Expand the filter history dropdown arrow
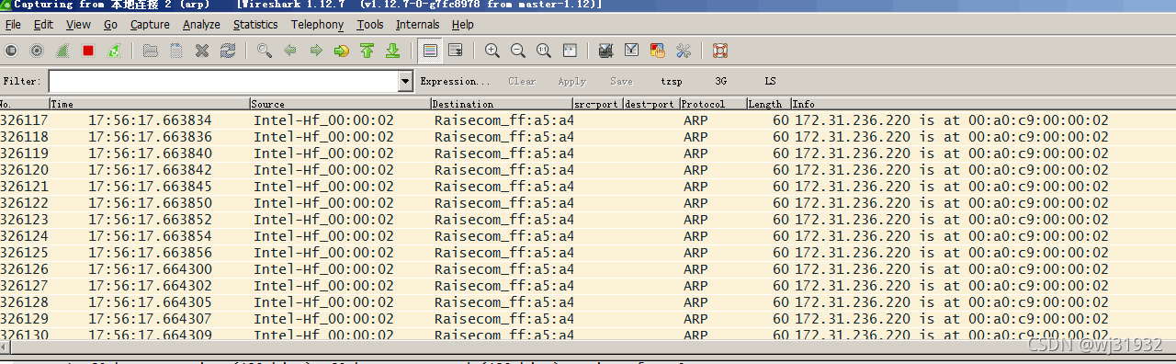Viewport: 1176px width, 364px height. 406,81
